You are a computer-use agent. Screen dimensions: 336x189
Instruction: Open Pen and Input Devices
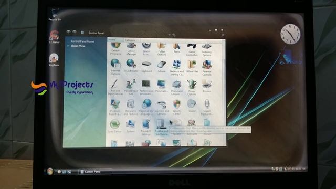115,87
